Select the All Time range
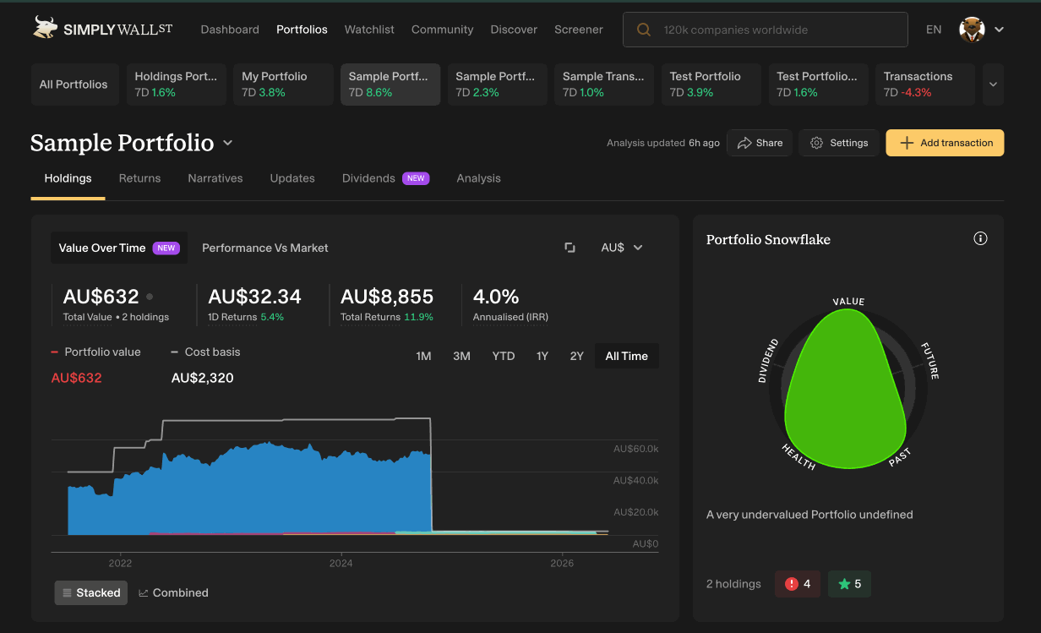 627,356
